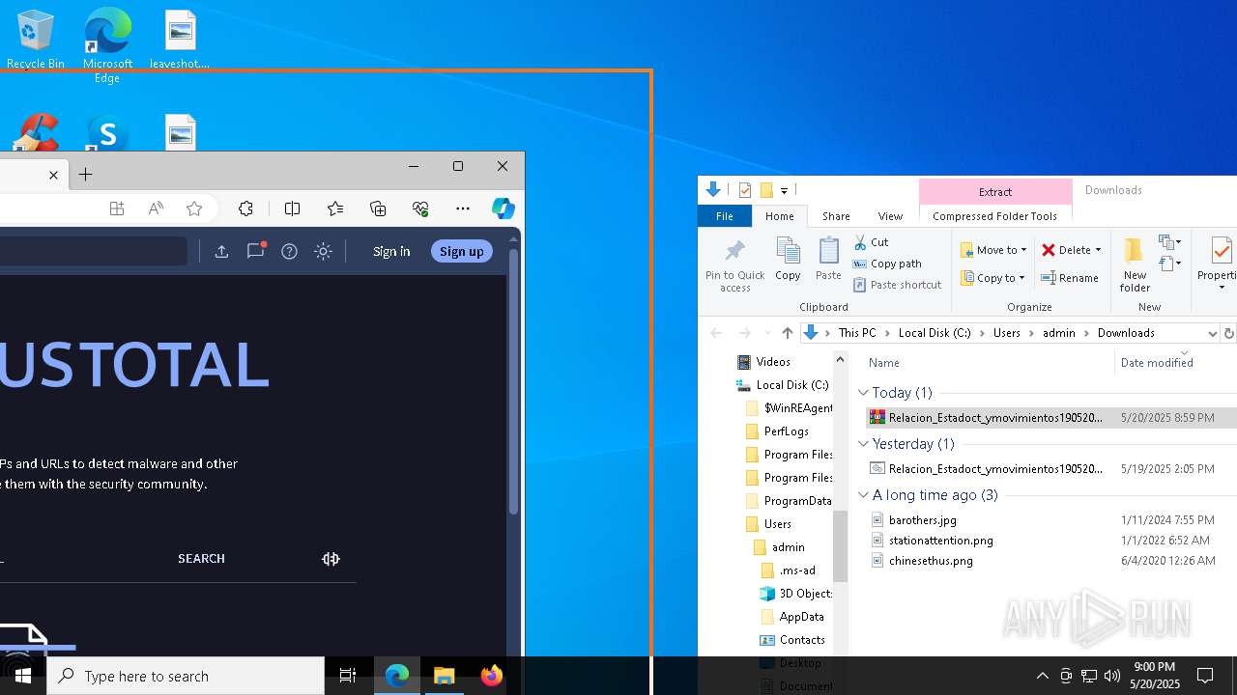Open Microsoft Edge desktop shortcut
This screenshot has height=695, width=1237.
click(x=107, y=43)
